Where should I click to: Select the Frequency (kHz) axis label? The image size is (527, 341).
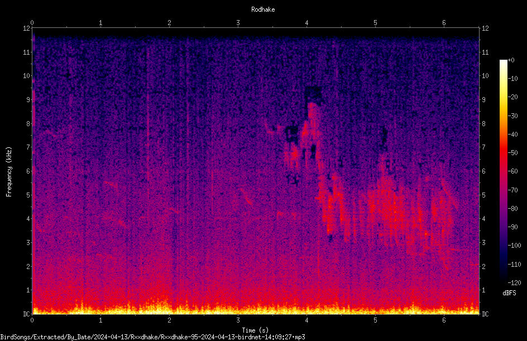coord(9,172)
